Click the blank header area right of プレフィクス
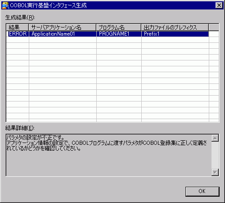225x203 pixels. pos(214,28)
